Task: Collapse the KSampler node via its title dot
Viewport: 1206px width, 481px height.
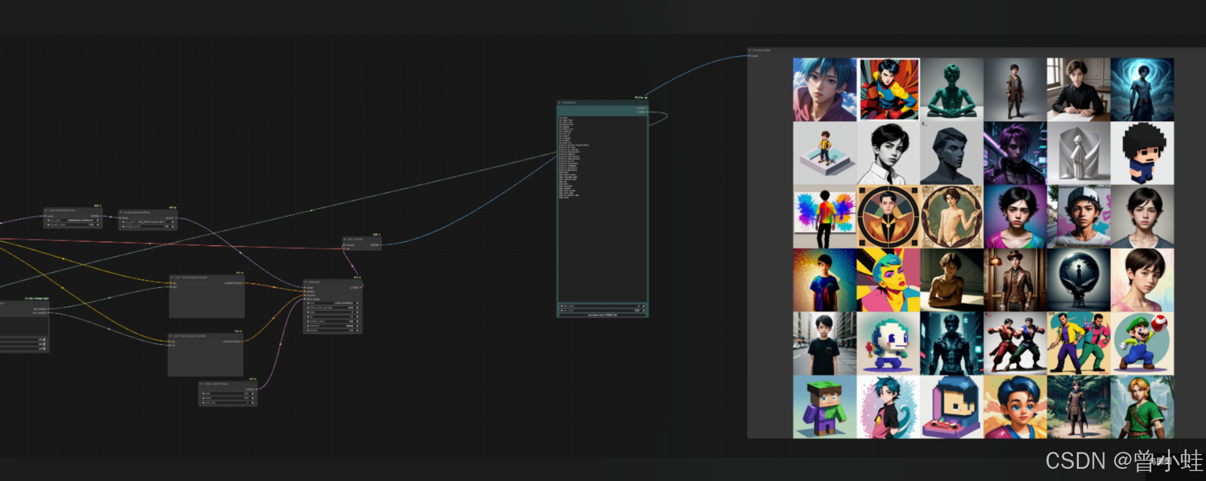Action: (305, 282)
